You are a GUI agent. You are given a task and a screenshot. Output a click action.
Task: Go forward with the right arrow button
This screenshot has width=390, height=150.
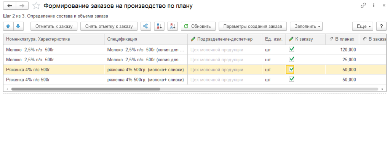point(22,6)
